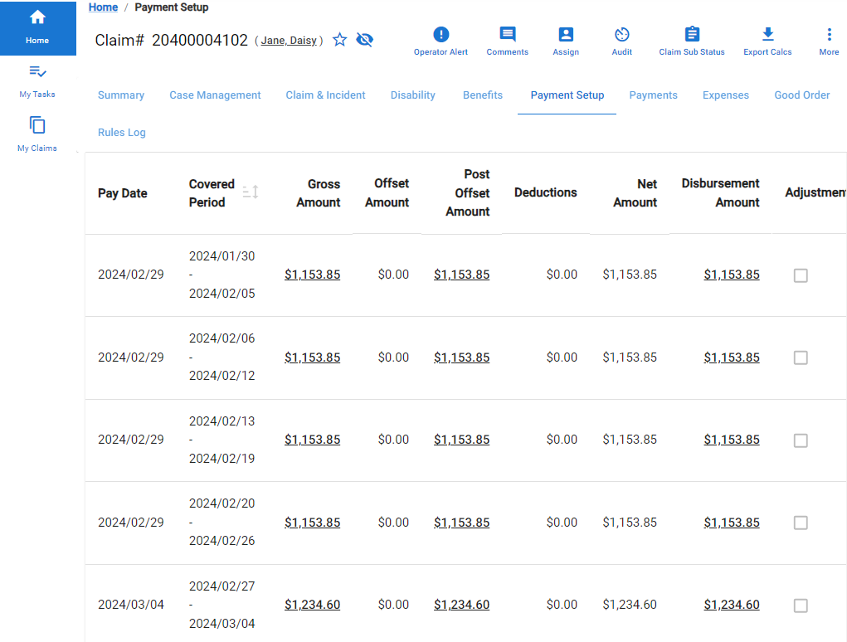
Task: Toggle the crossed-eye visibility icon
Action: tap(364, 40)
